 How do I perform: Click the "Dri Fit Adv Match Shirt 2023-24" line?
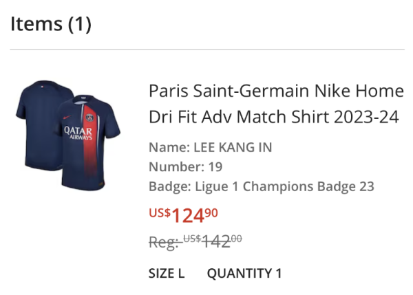[x=273, y=116]
